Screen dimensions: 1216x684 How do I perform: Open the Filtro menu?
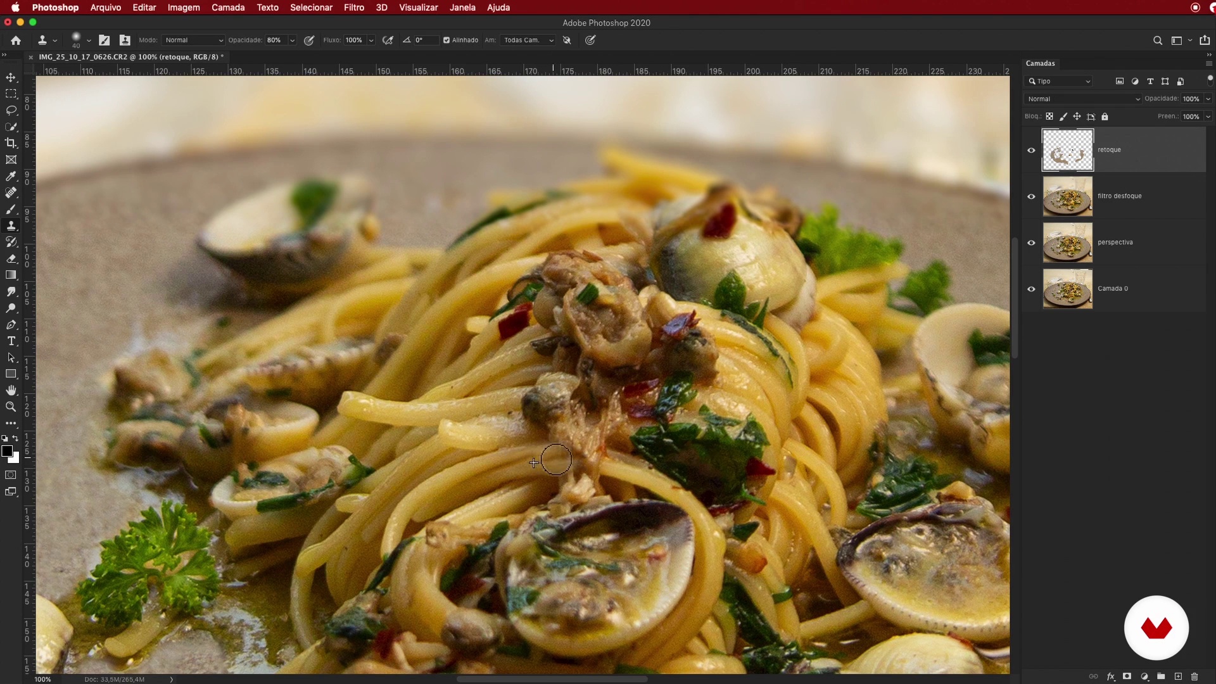354,8
